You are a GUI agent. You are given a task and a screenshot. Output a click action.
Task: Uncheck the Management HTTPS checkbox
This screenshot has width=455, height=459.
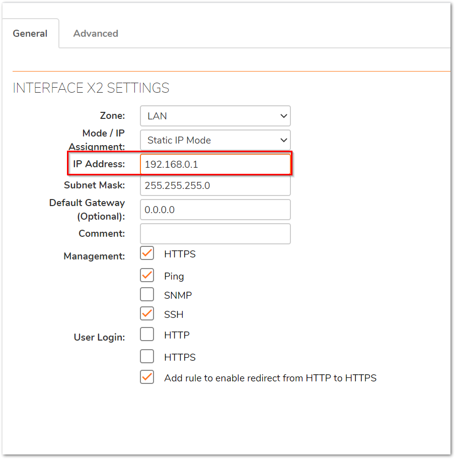tap(147, 253)
